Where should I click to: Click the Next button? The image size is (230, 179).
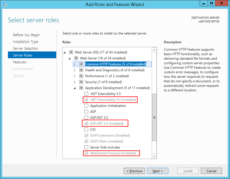point(158,171)
